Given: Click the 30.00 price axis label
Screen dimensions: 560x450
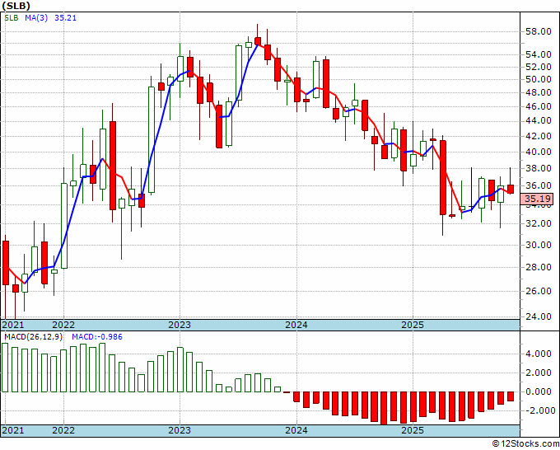Looking at the screenshot, I should coord(539,245).
